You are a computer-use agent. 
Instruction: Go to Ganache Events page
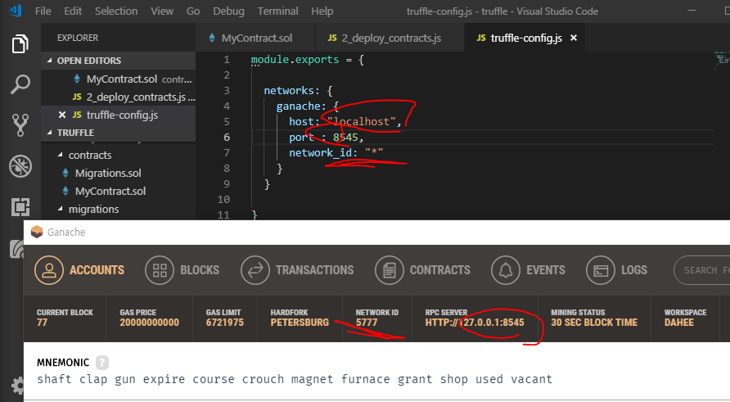[528, 270]
